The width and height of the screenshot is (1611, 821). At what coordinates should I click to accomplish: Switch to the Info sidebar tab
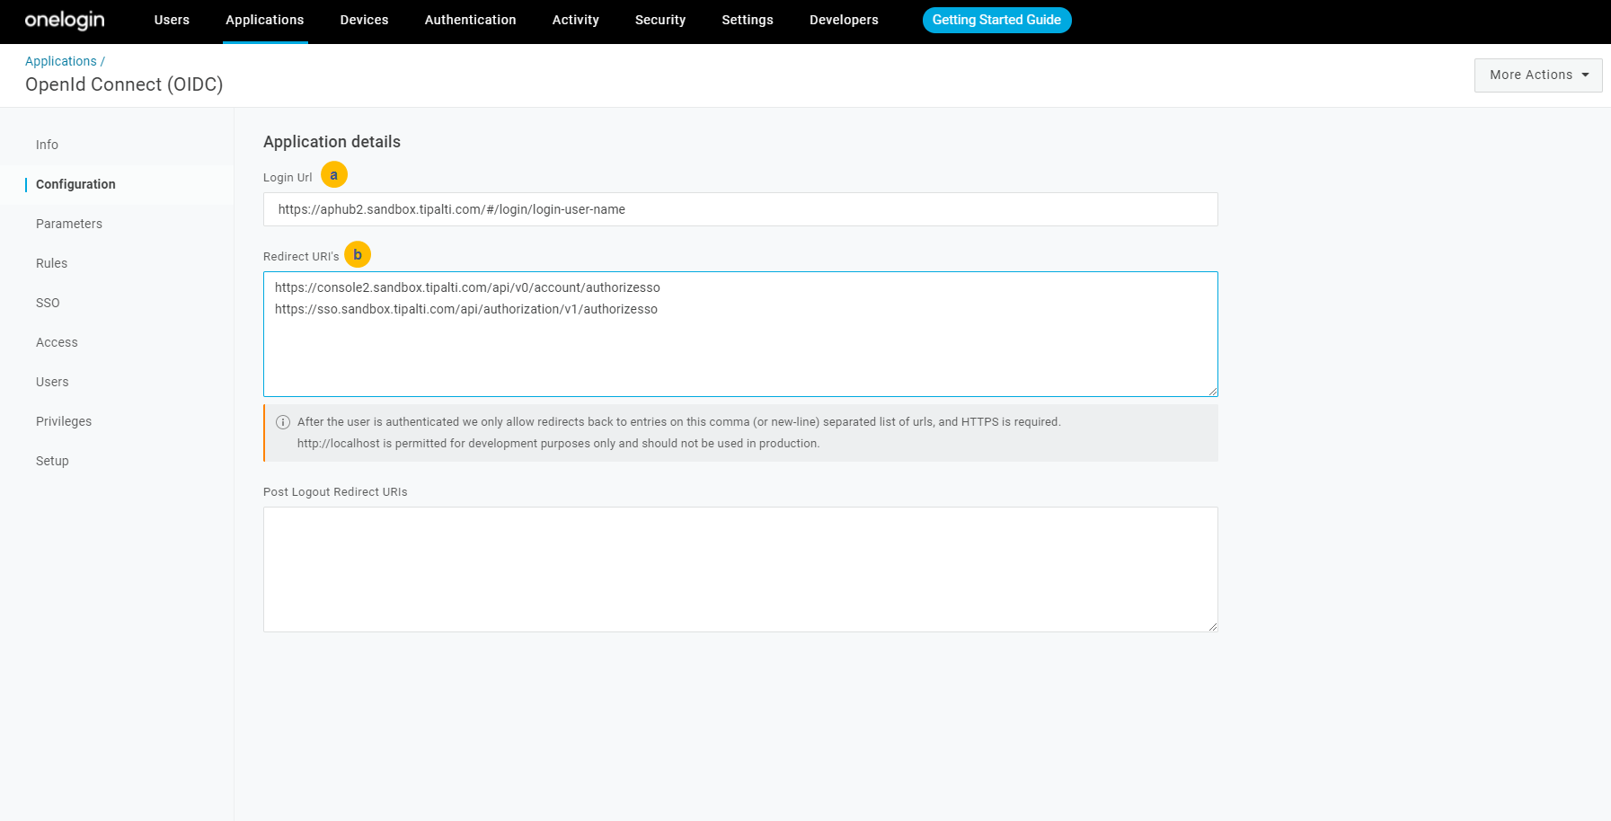[47, 145]
